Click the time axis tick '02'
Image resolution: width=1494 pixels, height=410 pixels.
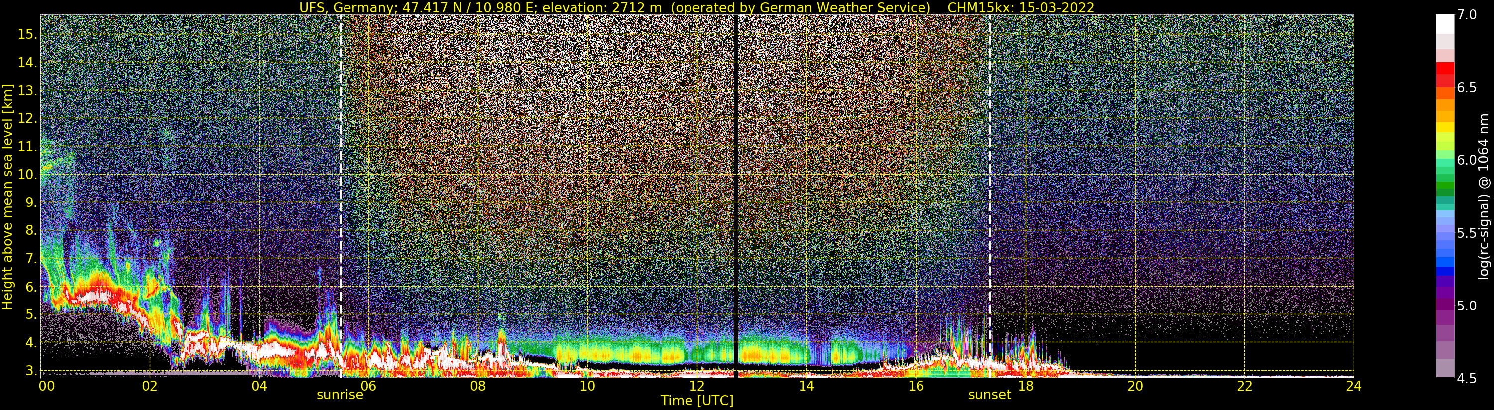point(150,386)
